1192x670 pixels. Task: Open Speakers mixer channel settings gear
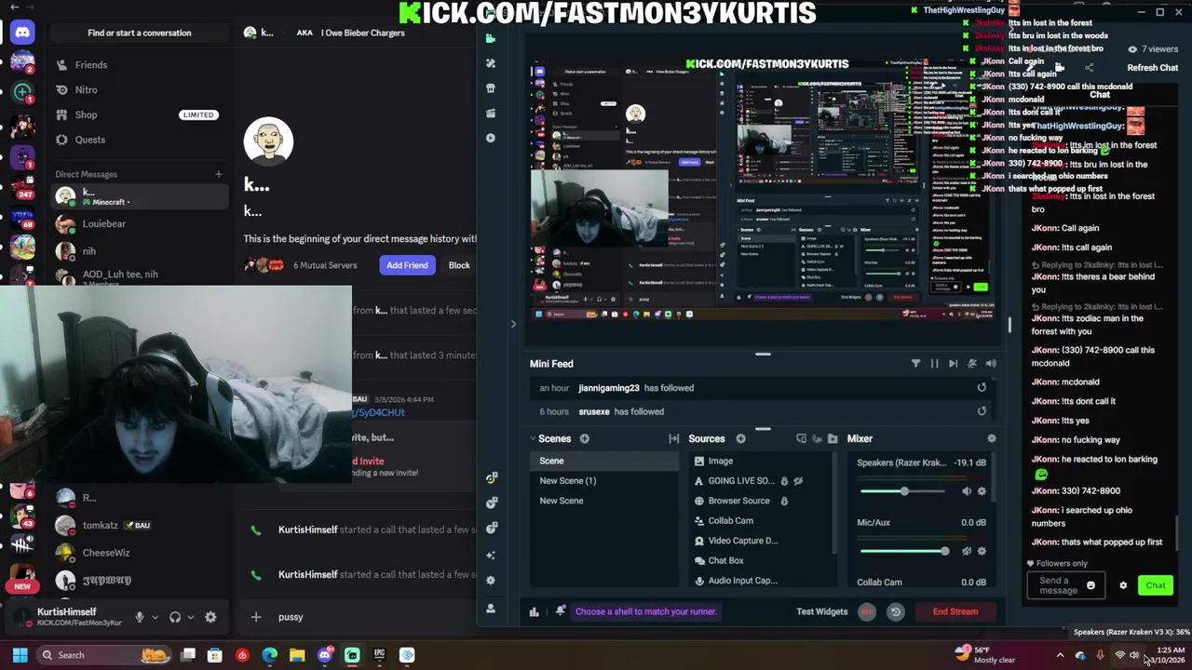click(x=982, y=491)
